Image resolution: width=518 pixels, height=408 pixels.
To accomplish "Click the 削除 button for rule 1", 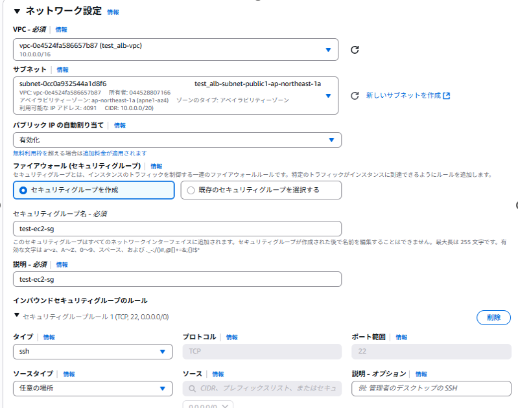I will pos(493,317).
